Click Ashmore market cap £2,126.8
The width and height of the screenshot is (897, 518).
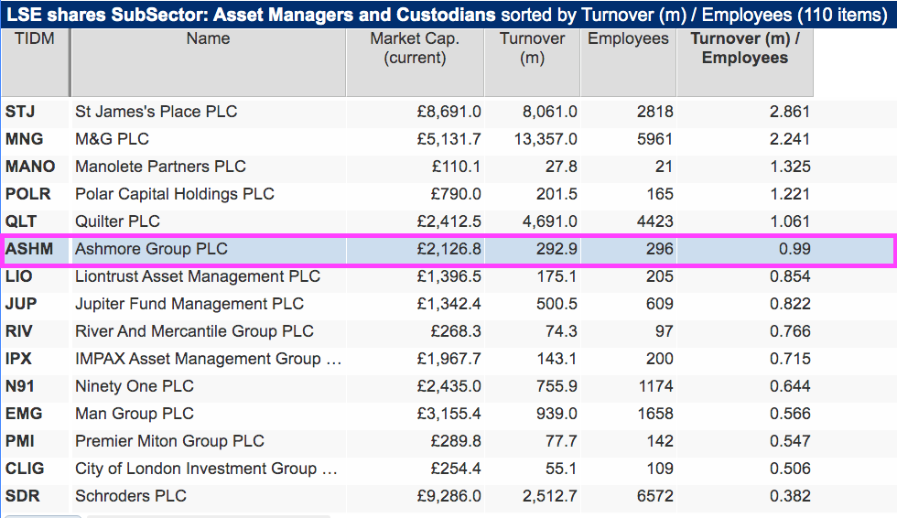[x=449, y=249]
